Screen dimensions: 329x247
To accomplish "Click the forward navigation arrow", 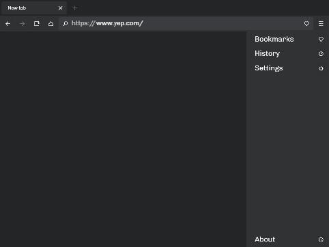I will (22, 24).
